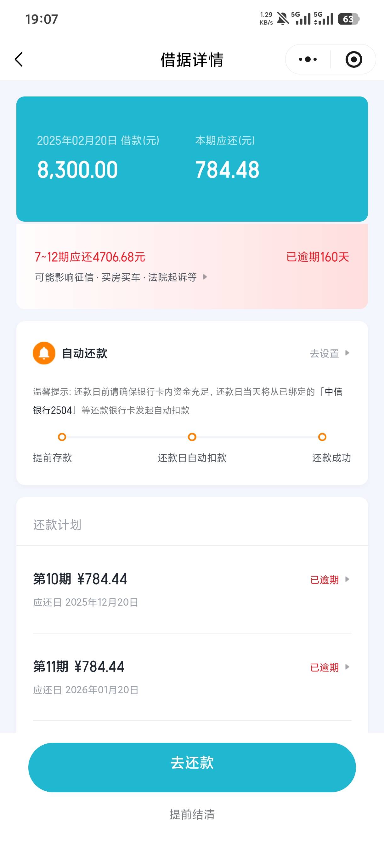Image resolution: width=384 pixels, height=855 pixels.
Task: Tap the mini program close circle icon
Action: pos(353,59)
